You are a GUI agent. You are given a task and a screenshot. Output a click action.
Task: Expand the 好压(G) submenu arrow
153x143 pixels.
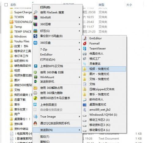click(x=80, y=31)
